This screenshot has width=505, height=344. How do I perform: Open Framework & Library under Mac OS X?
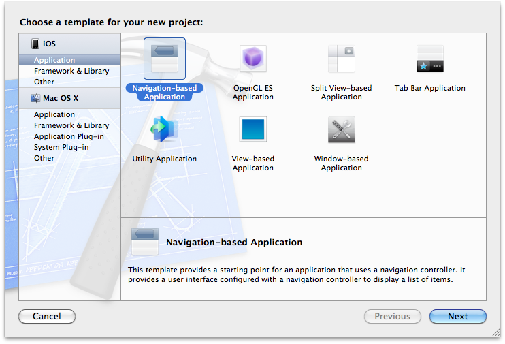click(x=71, y=125)
